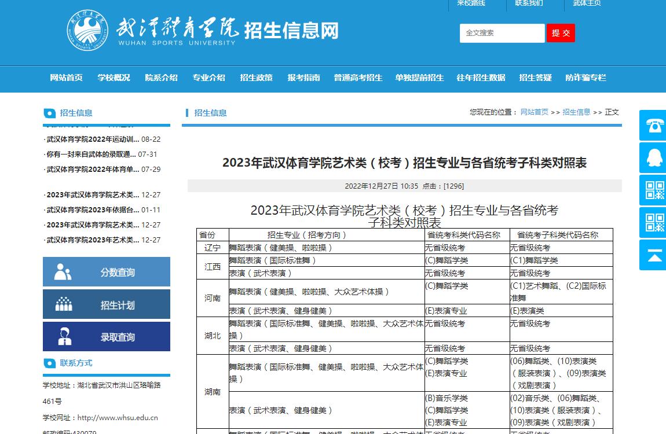Show the second QR code floating icon
Viewport: 666px width, 434px height.
[654, 222]
